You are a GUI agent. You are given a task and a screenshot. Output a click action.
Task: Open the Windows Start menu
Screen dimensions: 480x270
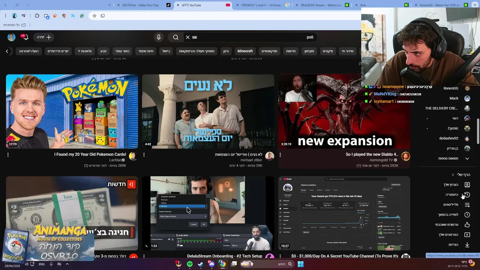pos(300,264)
